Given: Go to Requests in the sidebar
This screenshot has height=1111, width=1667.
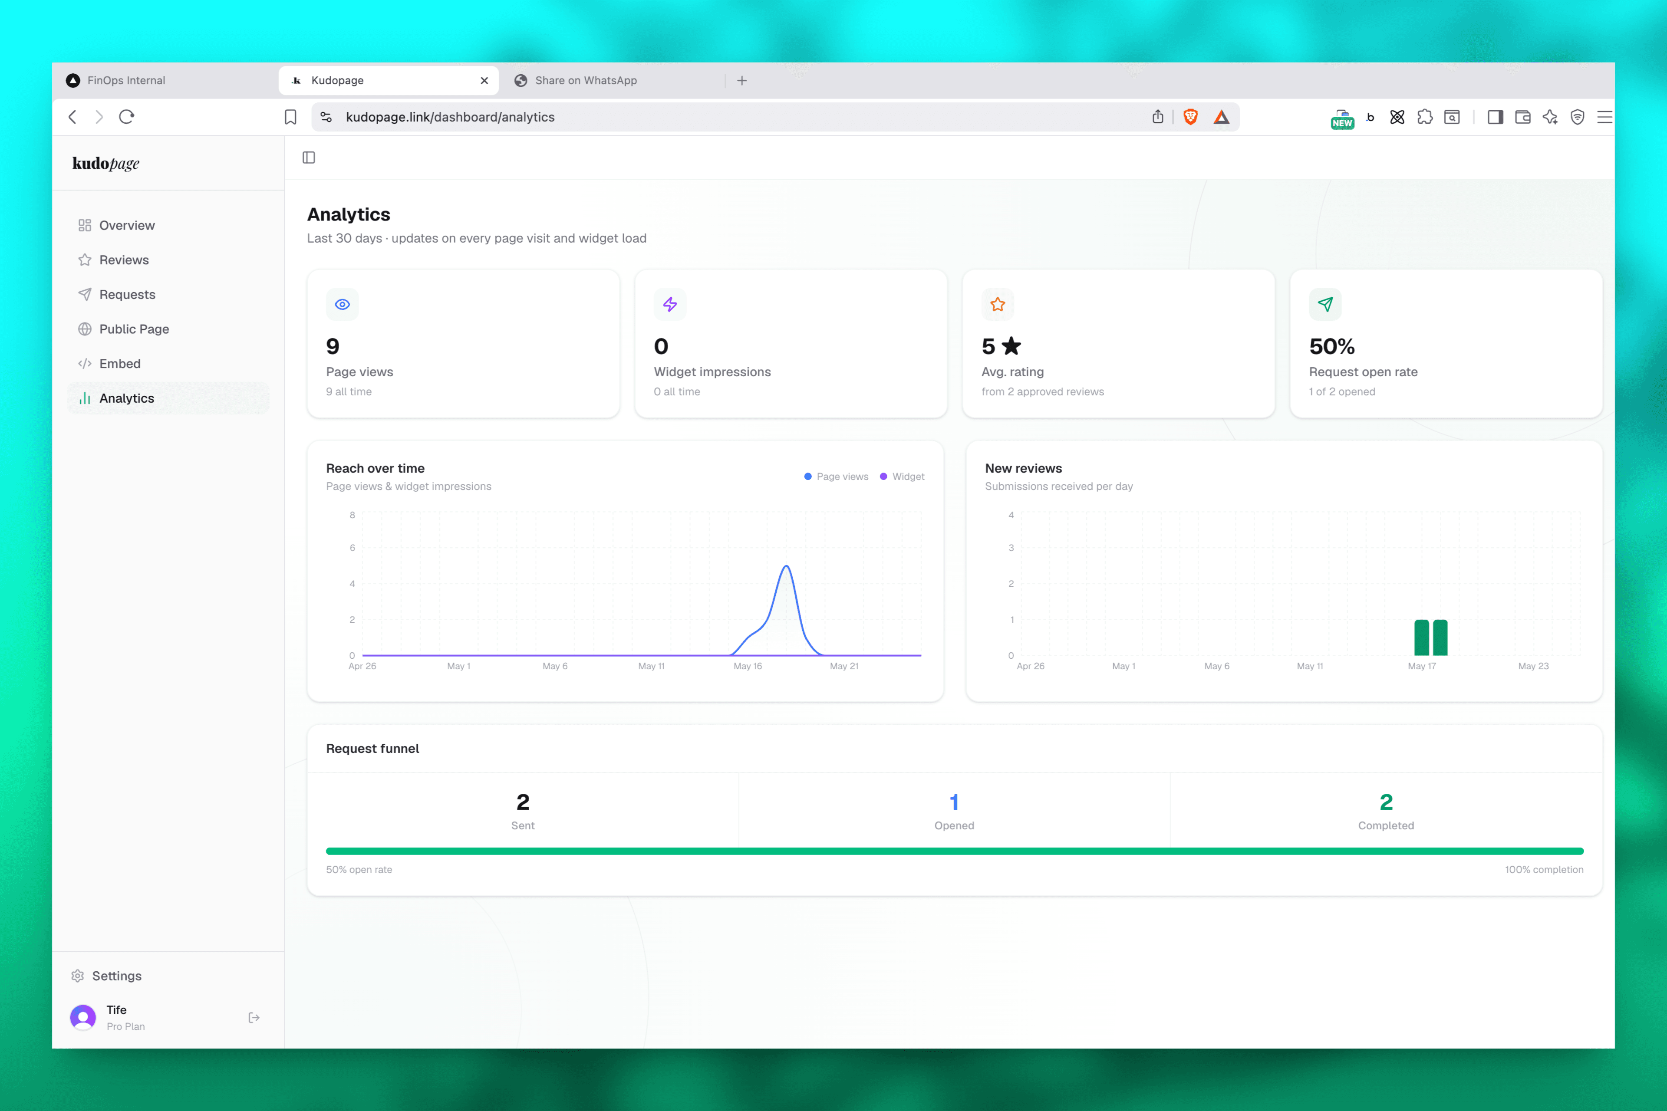Looking at the screenshot, I should [x=168, y=295].
